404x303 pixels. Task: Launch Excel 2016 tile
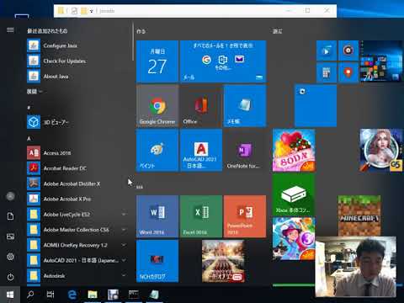tap(201, 216)
